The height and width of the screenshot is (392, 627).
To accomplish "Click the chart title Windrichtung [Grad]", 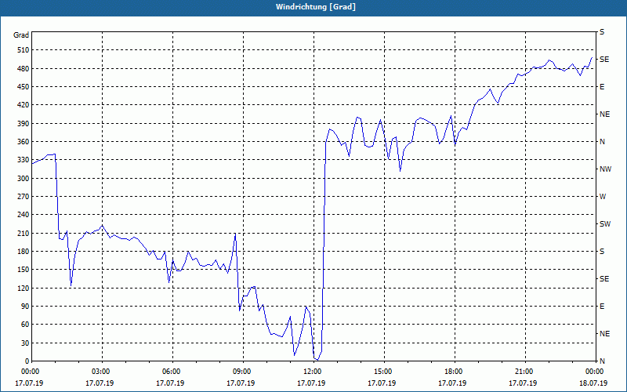I will pos(316,7).
